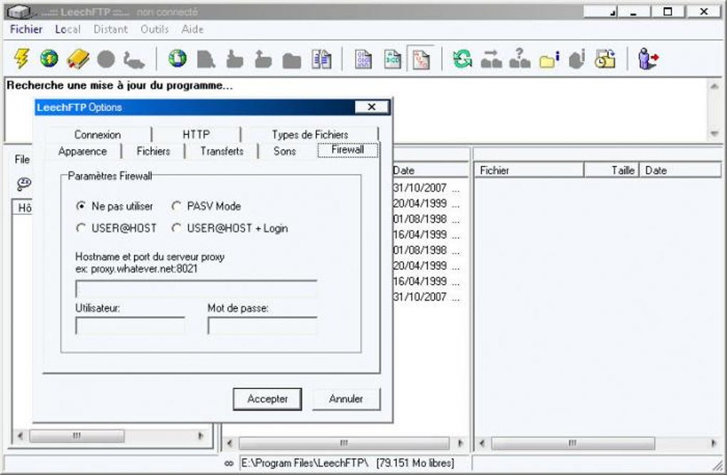Viewport: 727px width, 475px height.
Task: Switch to the Sons tab
Action: coord(284,151)
